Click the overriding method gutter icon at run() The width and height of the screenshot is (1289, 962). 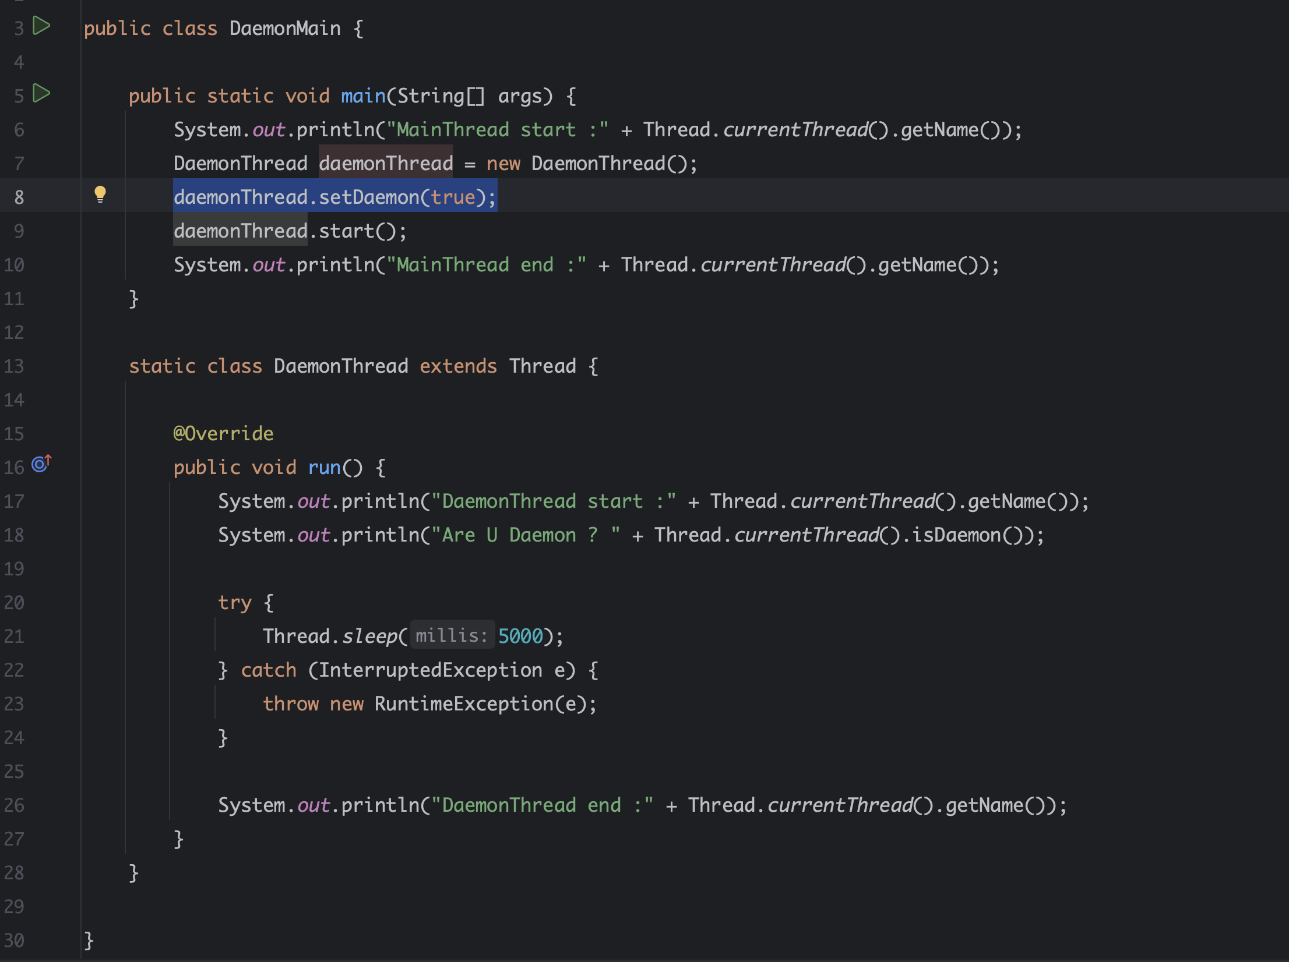click(41, 464)
